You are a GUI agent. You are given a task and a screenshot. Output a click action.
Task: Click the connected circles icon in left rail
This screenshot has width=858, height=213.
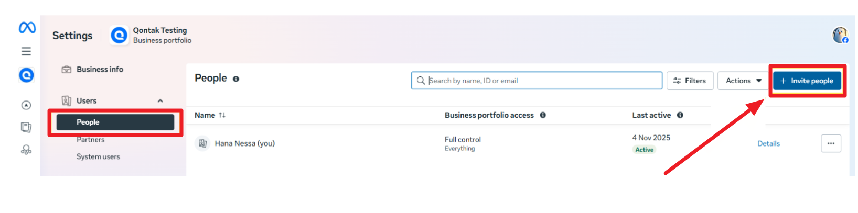click(x=26, y=150)
